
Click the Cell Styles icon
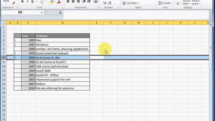click(x=124, y=3)
